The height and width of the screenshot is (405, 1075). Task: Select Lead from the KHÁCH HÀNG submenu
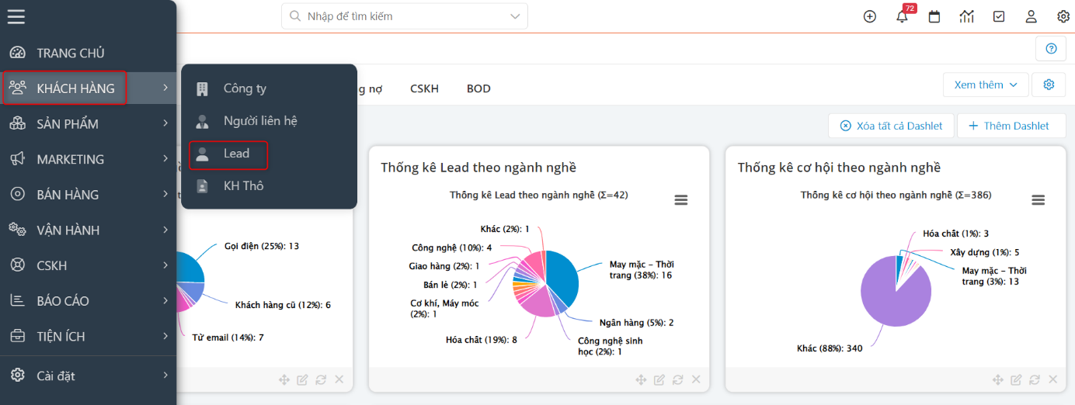(x=236, y=154)
